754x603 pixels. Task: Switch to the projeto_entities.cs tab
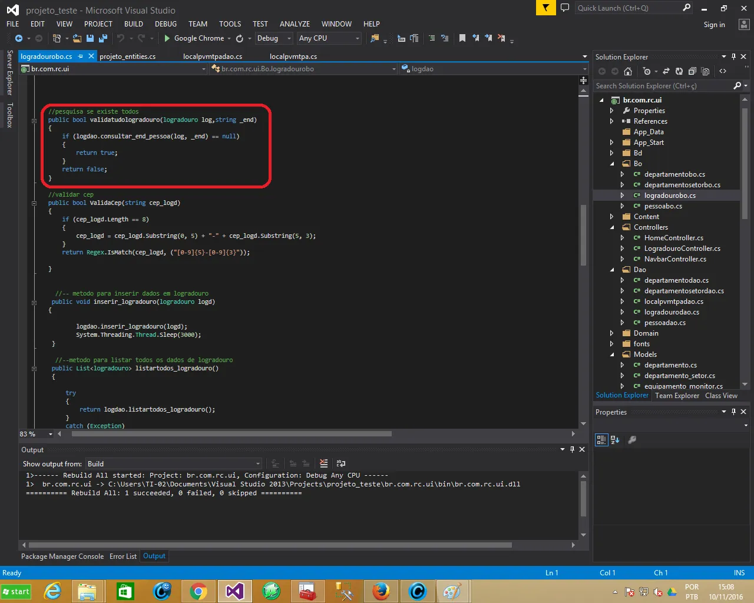pyautogui.click(x=128, y=57)
